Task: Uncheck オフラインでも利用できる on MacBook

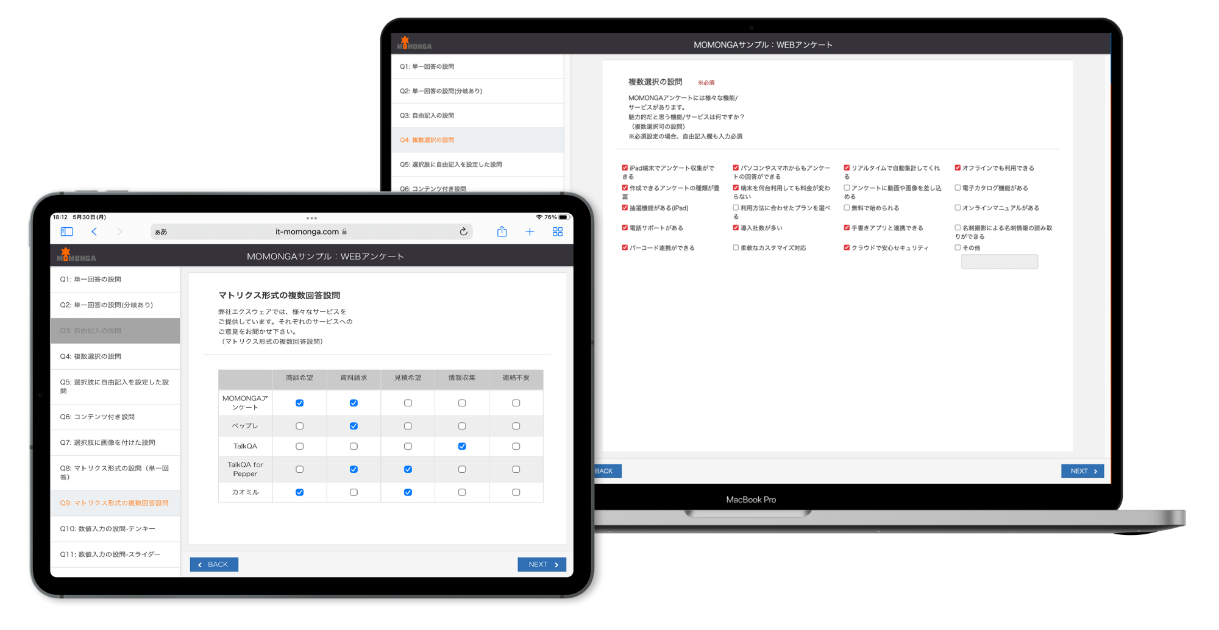Action: coord(958,168)
